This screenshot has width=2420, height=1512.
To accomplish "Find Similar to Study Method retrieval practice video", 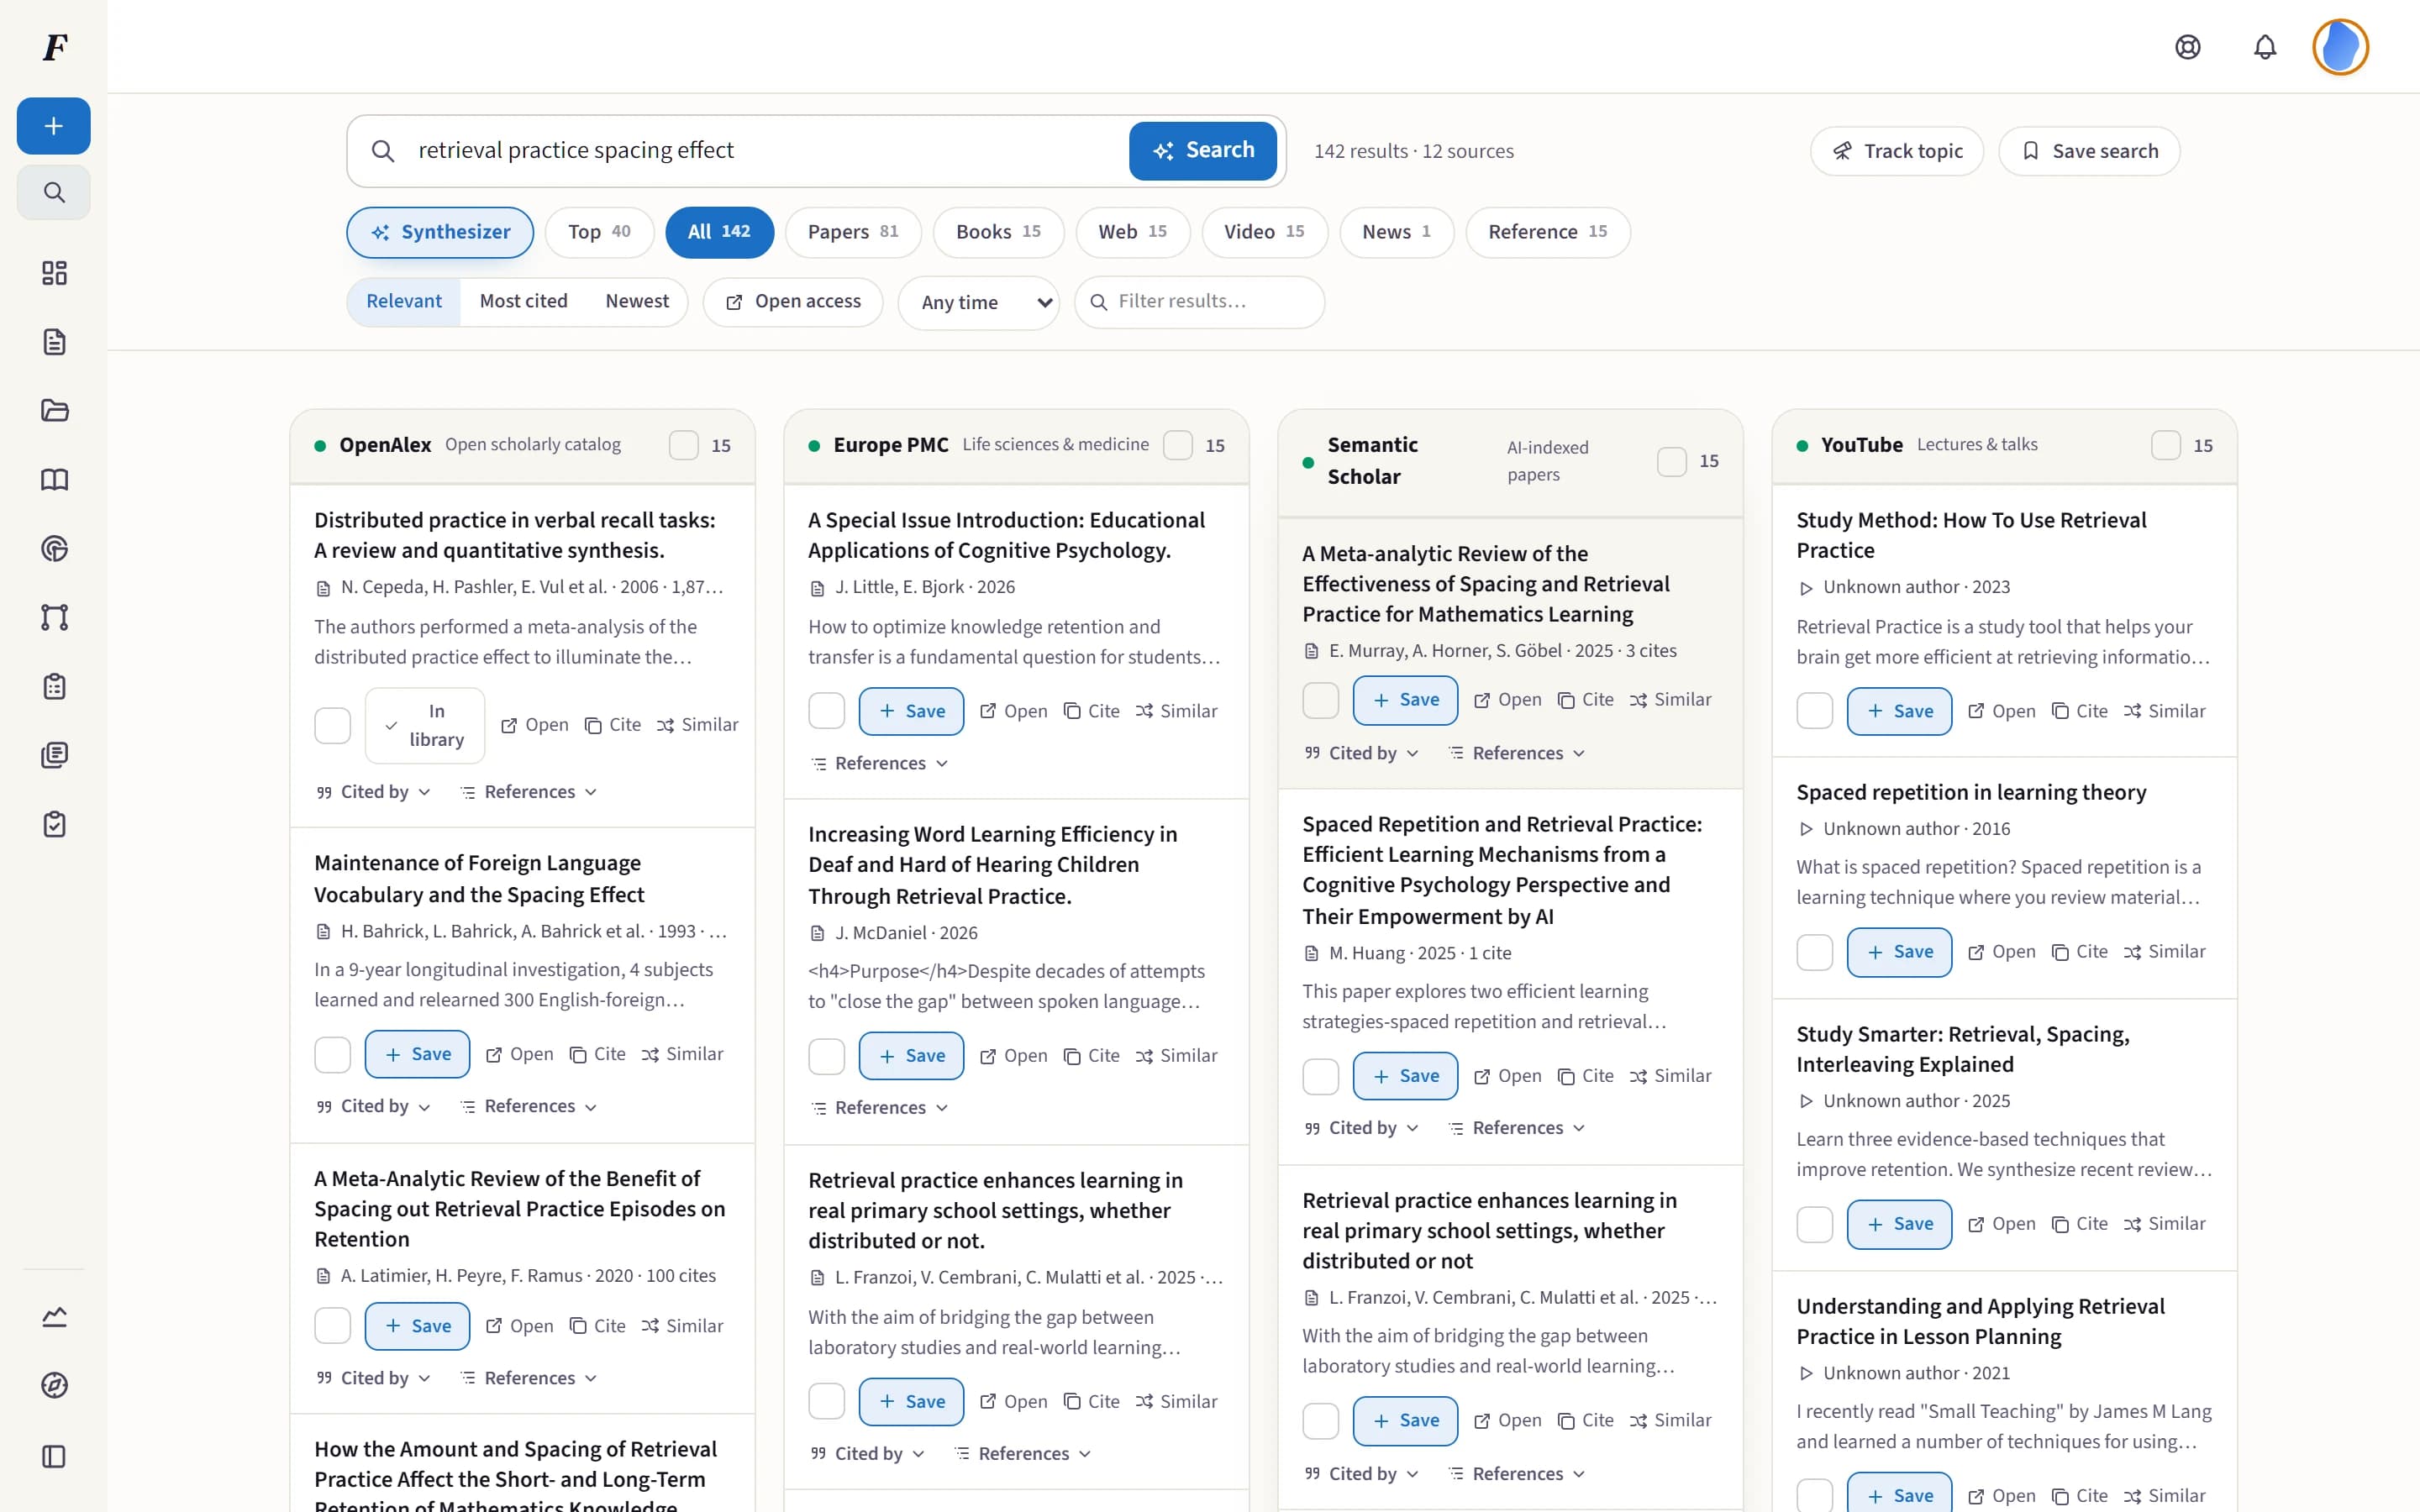I will [2165, 711].
